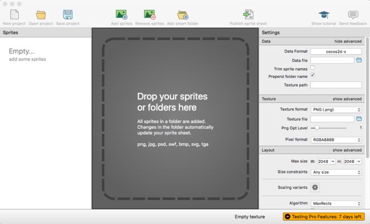Click show advanced in Layout section
This screenshot has height=224, width=370.
pos(347,150)
